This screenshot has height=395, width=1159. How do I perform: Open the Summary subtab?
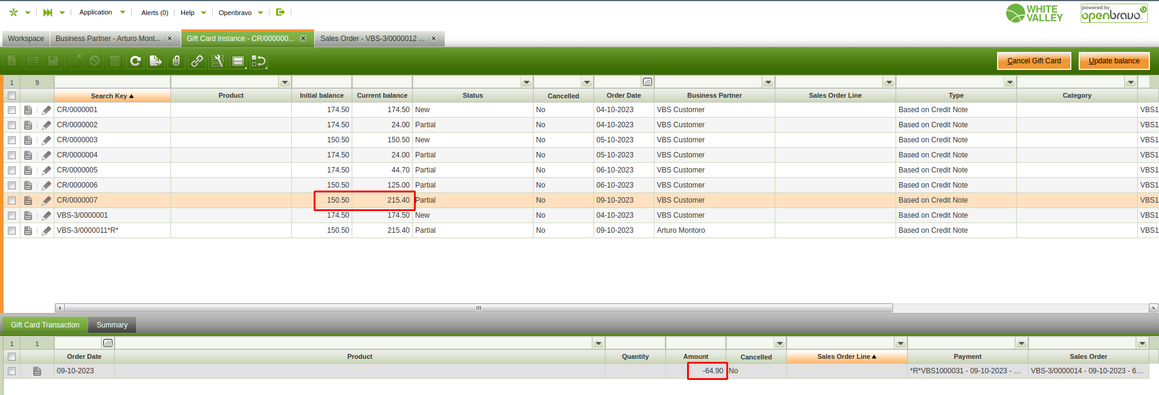pyautogui.click(x=112, y=325)
